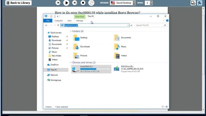This screenshot has width=206, height=116.
Task: Click the Go arrow beside address bar
Action: (131, 25)
